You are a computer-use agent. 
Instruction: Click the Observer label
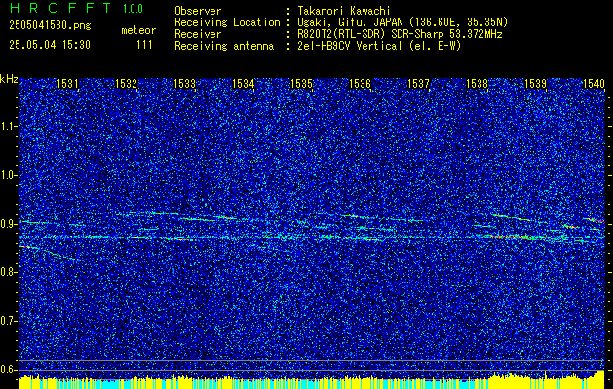coord(198,11)
